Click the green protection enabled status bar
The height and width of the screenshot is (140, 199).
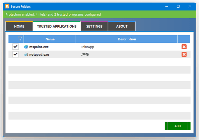click(99, 14)
